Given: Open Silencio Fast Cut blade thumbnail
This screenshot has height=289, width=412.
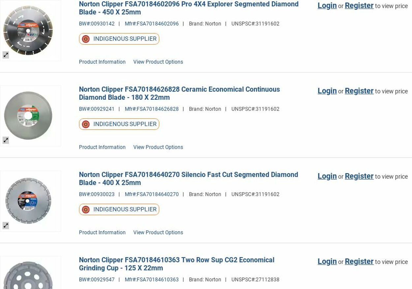Looking at the screenshot, I should pyautogui.click(x=28, y=201).
